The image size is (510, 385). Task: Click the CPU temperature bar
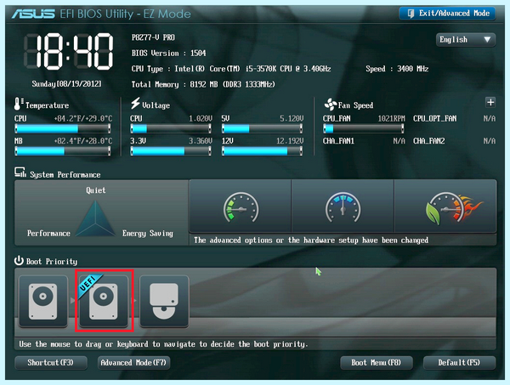62,129
